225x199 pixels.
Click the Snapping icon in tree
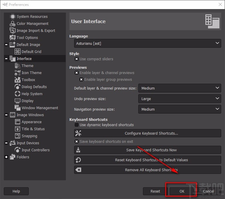point(17,136)
